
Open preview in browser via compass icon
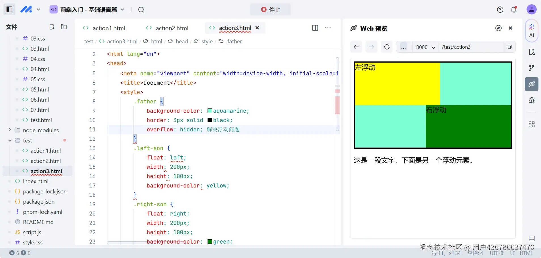pyautogui.click(x=498, y=28)
